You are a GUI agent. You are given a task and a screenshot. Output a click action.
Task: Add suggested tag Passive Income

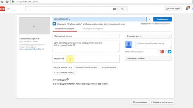click(109, 67)
